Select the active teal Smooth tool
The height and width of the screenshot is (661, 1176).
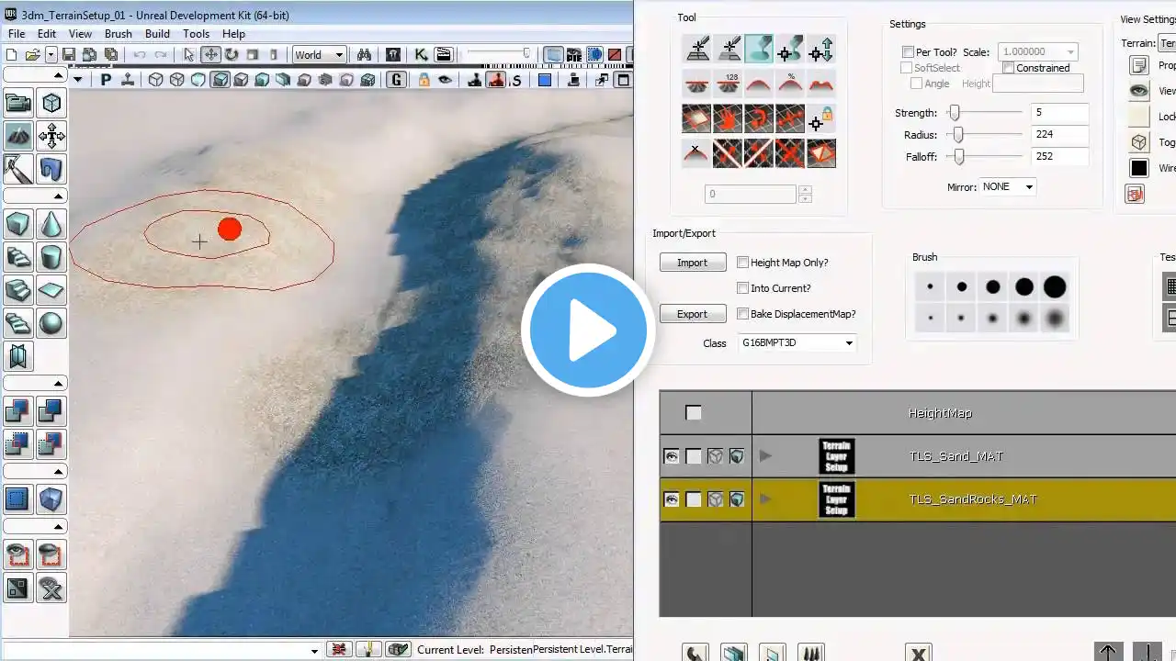pyautogui.click(x=759, y=49)
